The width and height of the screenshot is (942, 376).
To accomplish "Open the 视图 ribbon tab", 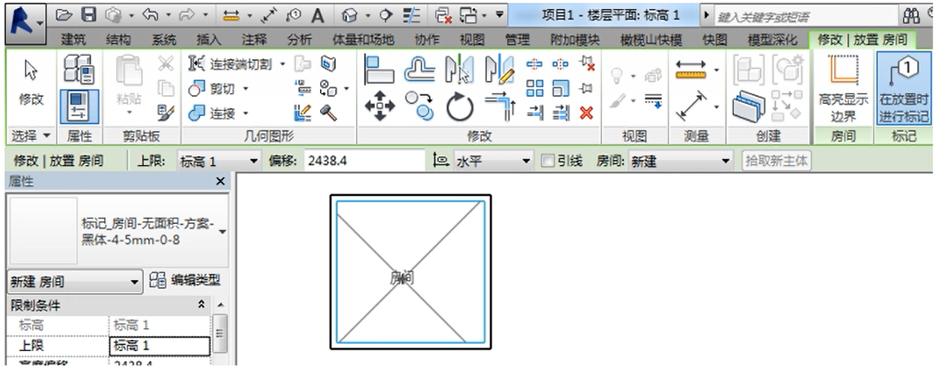I will [472, 40].
